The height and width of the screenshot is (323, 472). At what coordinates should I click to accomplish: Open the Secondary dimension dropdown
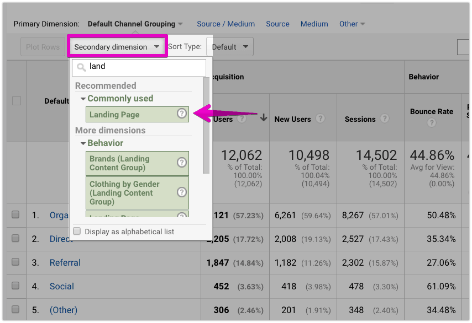click(x=117, y=46)
